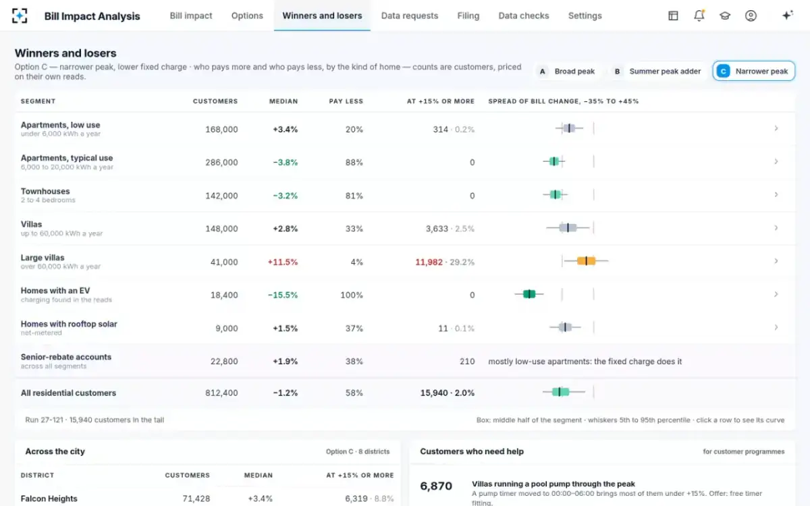
Task: Switch to Options tab
Action: point(247,16)
